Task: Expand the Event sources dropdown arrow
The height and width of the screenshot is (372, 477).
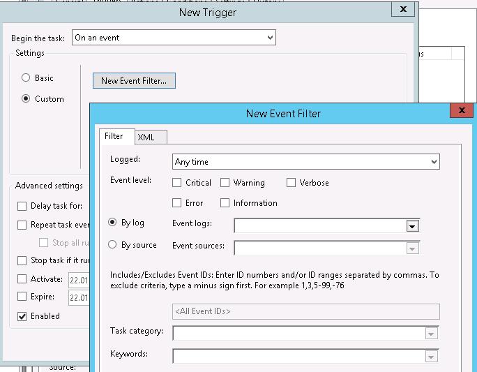Action: click(412, 248)
